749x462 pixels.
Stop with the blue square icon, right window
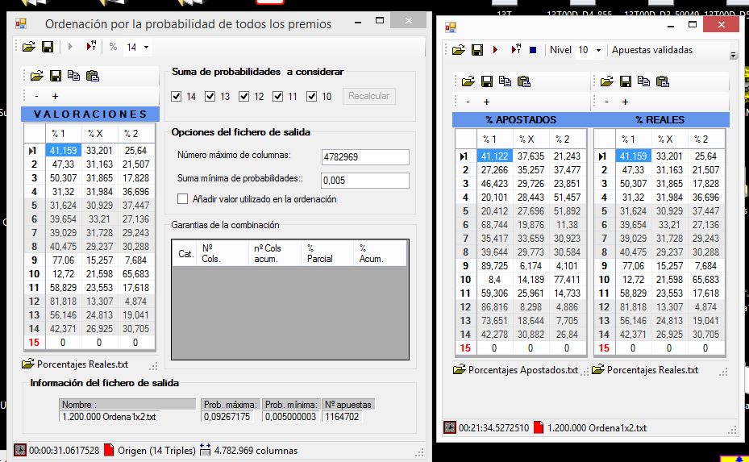coord(533,50)
